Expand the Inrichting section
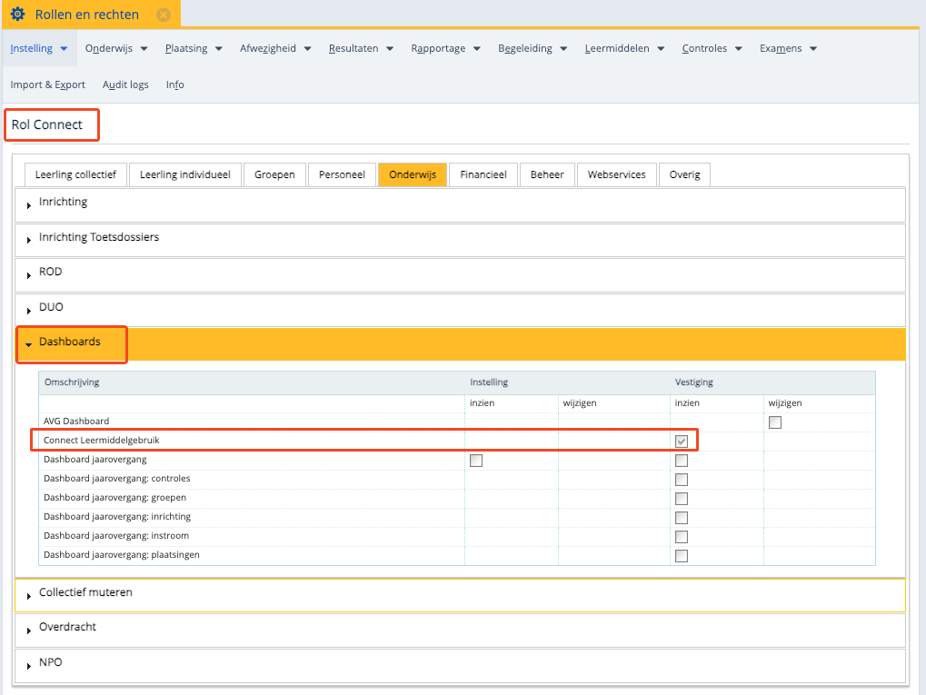This screenshot has height=695, width=926. (63, 202)
